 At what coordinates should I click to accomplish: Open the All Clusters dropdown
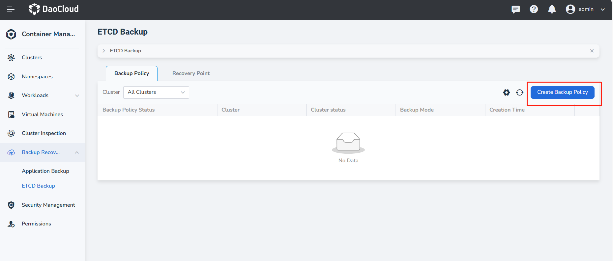[156, 92]
